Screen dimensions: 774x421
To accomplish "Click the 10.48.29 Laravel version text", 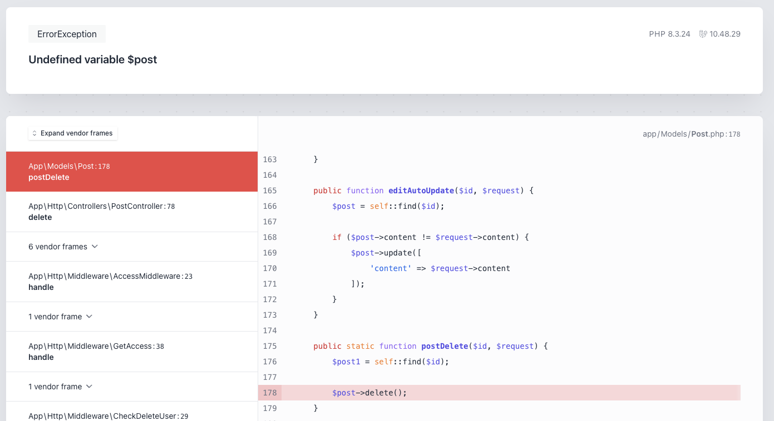I will (725, 34).
